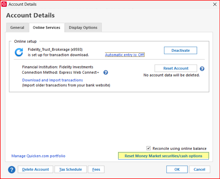
Task: Confirm with the OK button
Action: (177, 169)
